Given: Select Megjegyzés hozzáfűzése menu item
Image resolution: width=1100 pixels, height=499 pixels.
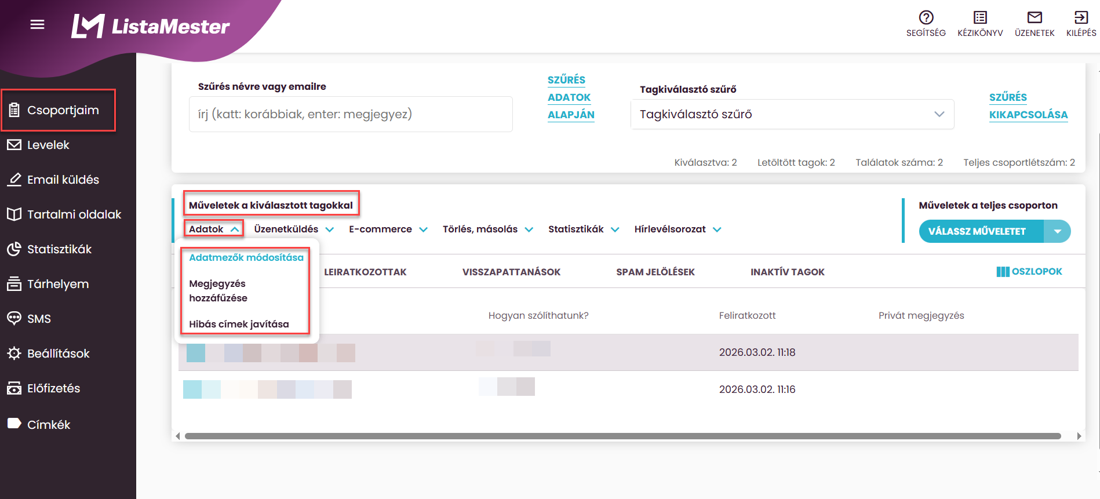Looking at the screenshot, I should [218, 291].
